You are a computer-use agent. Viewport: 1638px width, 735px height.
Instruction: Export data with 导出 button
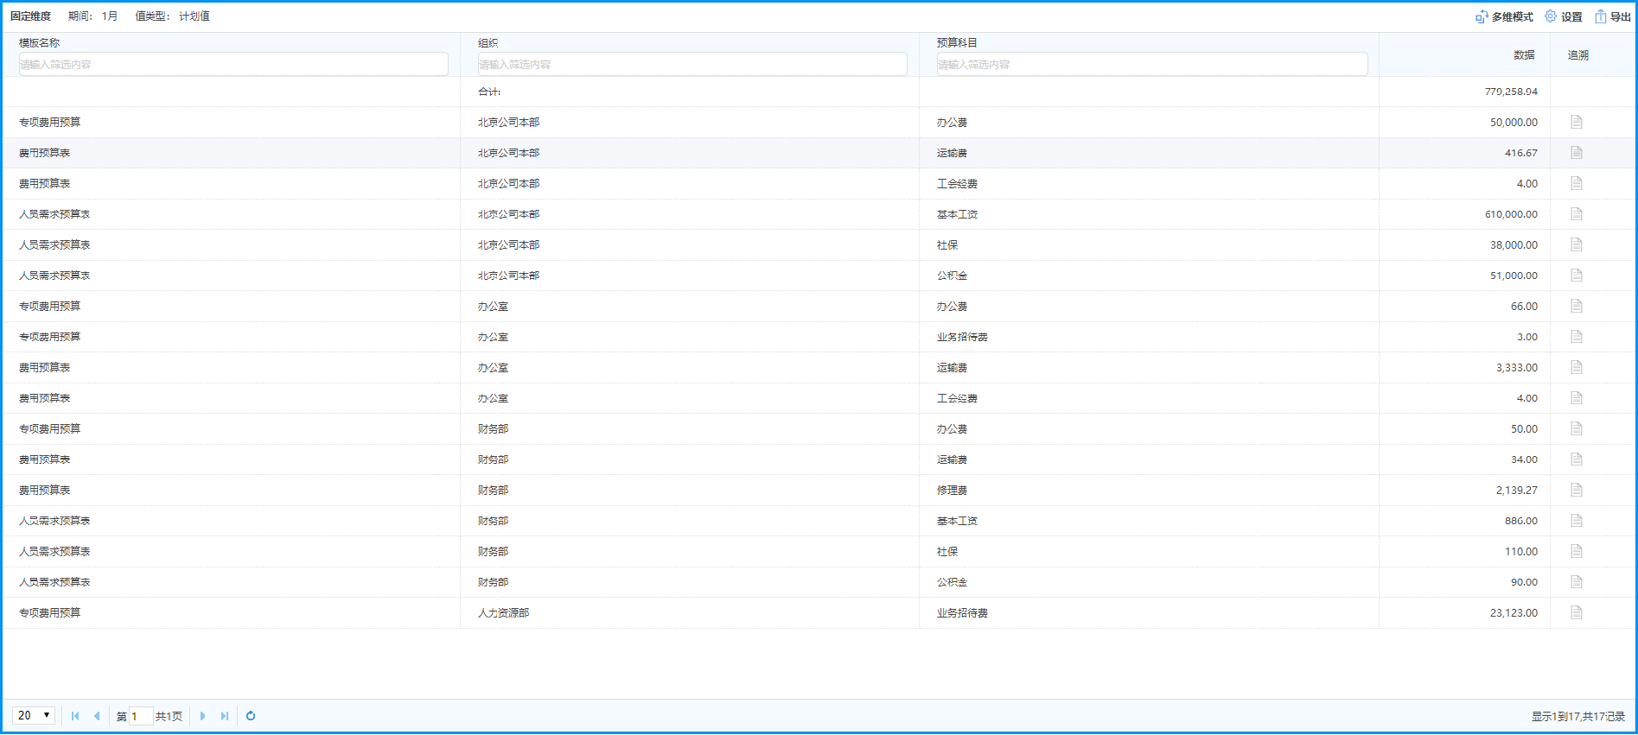click(1613, 16)
